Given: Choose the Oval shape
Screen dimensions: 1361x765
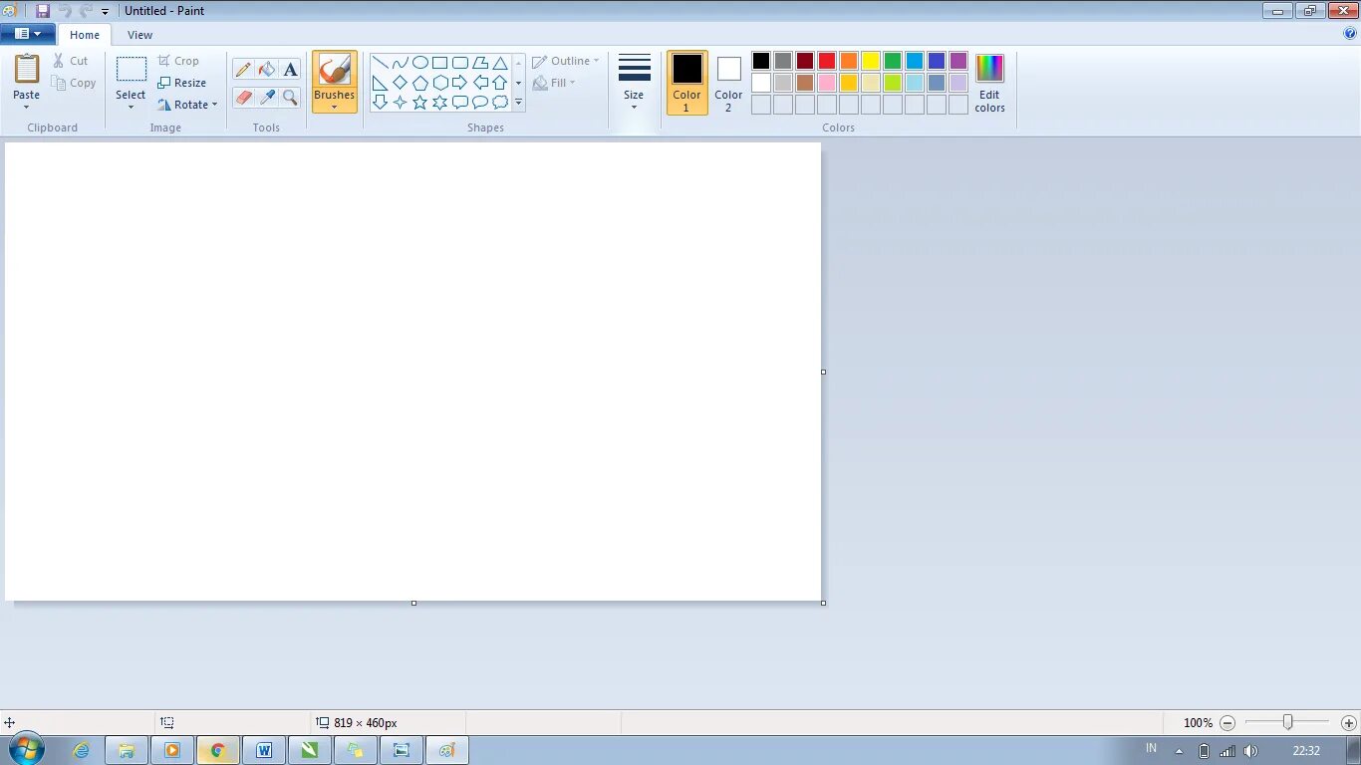Looking at the screenshot, I should (419, 63).
